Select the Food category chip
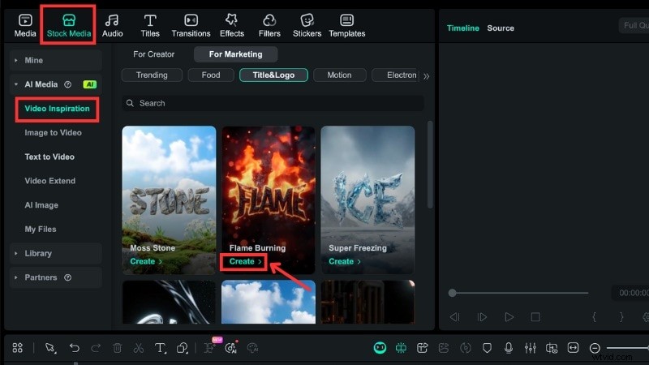 [211, 75]
